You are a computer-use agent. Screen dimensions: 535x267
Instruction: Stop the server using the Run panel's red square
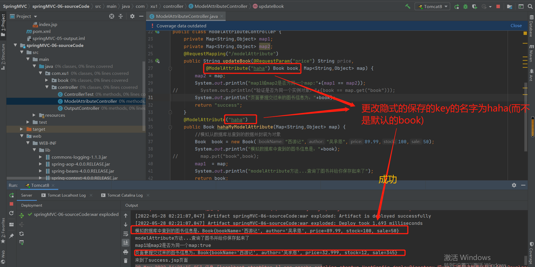[11, 204]
